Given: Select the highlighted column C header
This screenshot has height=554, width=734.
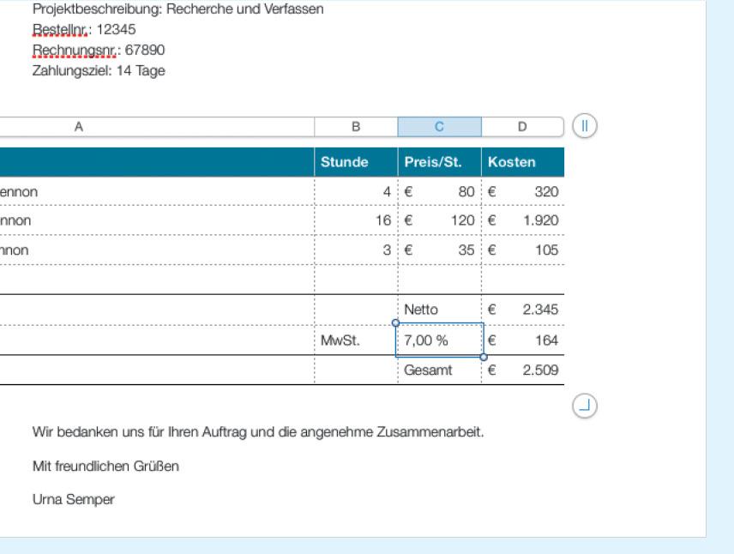Looking at the screenshot, I should (440, 127).
